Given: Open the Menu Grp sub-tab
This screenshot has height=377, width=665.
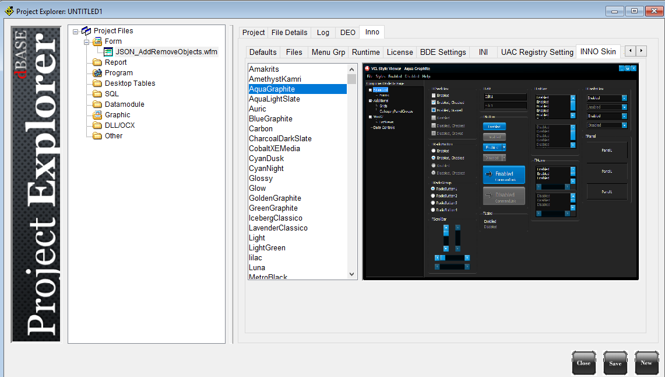Looking at the screenshot, I should (x=328, y=52).
